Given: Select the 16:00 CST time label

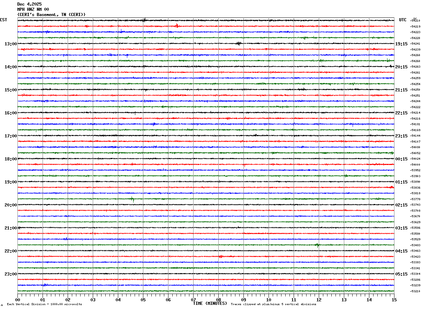Looking at the screenshot, I should (10, 113).
